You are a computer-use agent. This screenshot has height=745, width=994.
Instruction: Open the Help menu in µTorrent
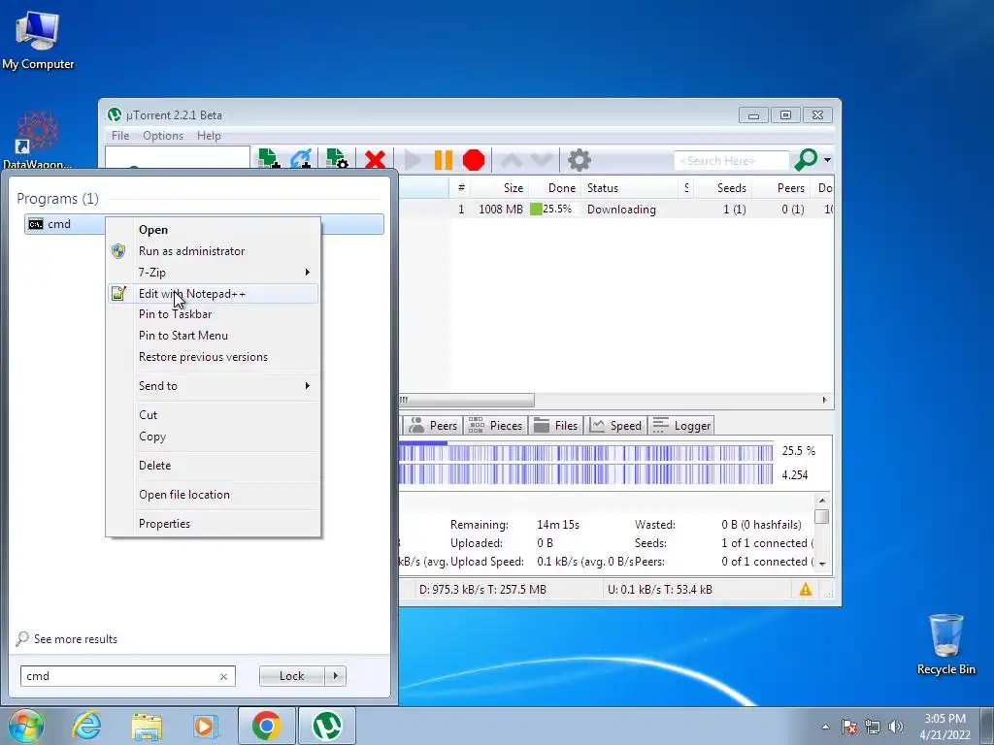(209, 136)
